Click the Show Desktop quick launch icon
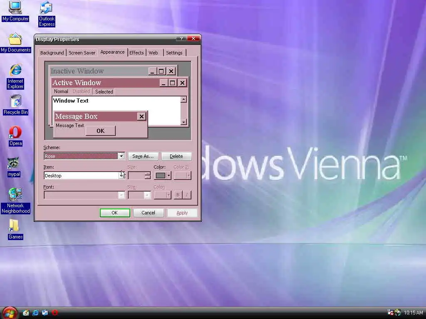Viewport: 426px width, 319px height. pos(26,313)
